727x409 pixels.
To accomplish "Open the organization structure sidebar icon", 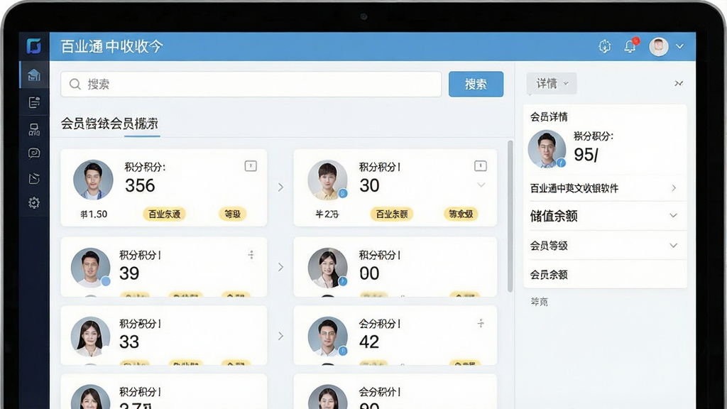I will 34,129.
